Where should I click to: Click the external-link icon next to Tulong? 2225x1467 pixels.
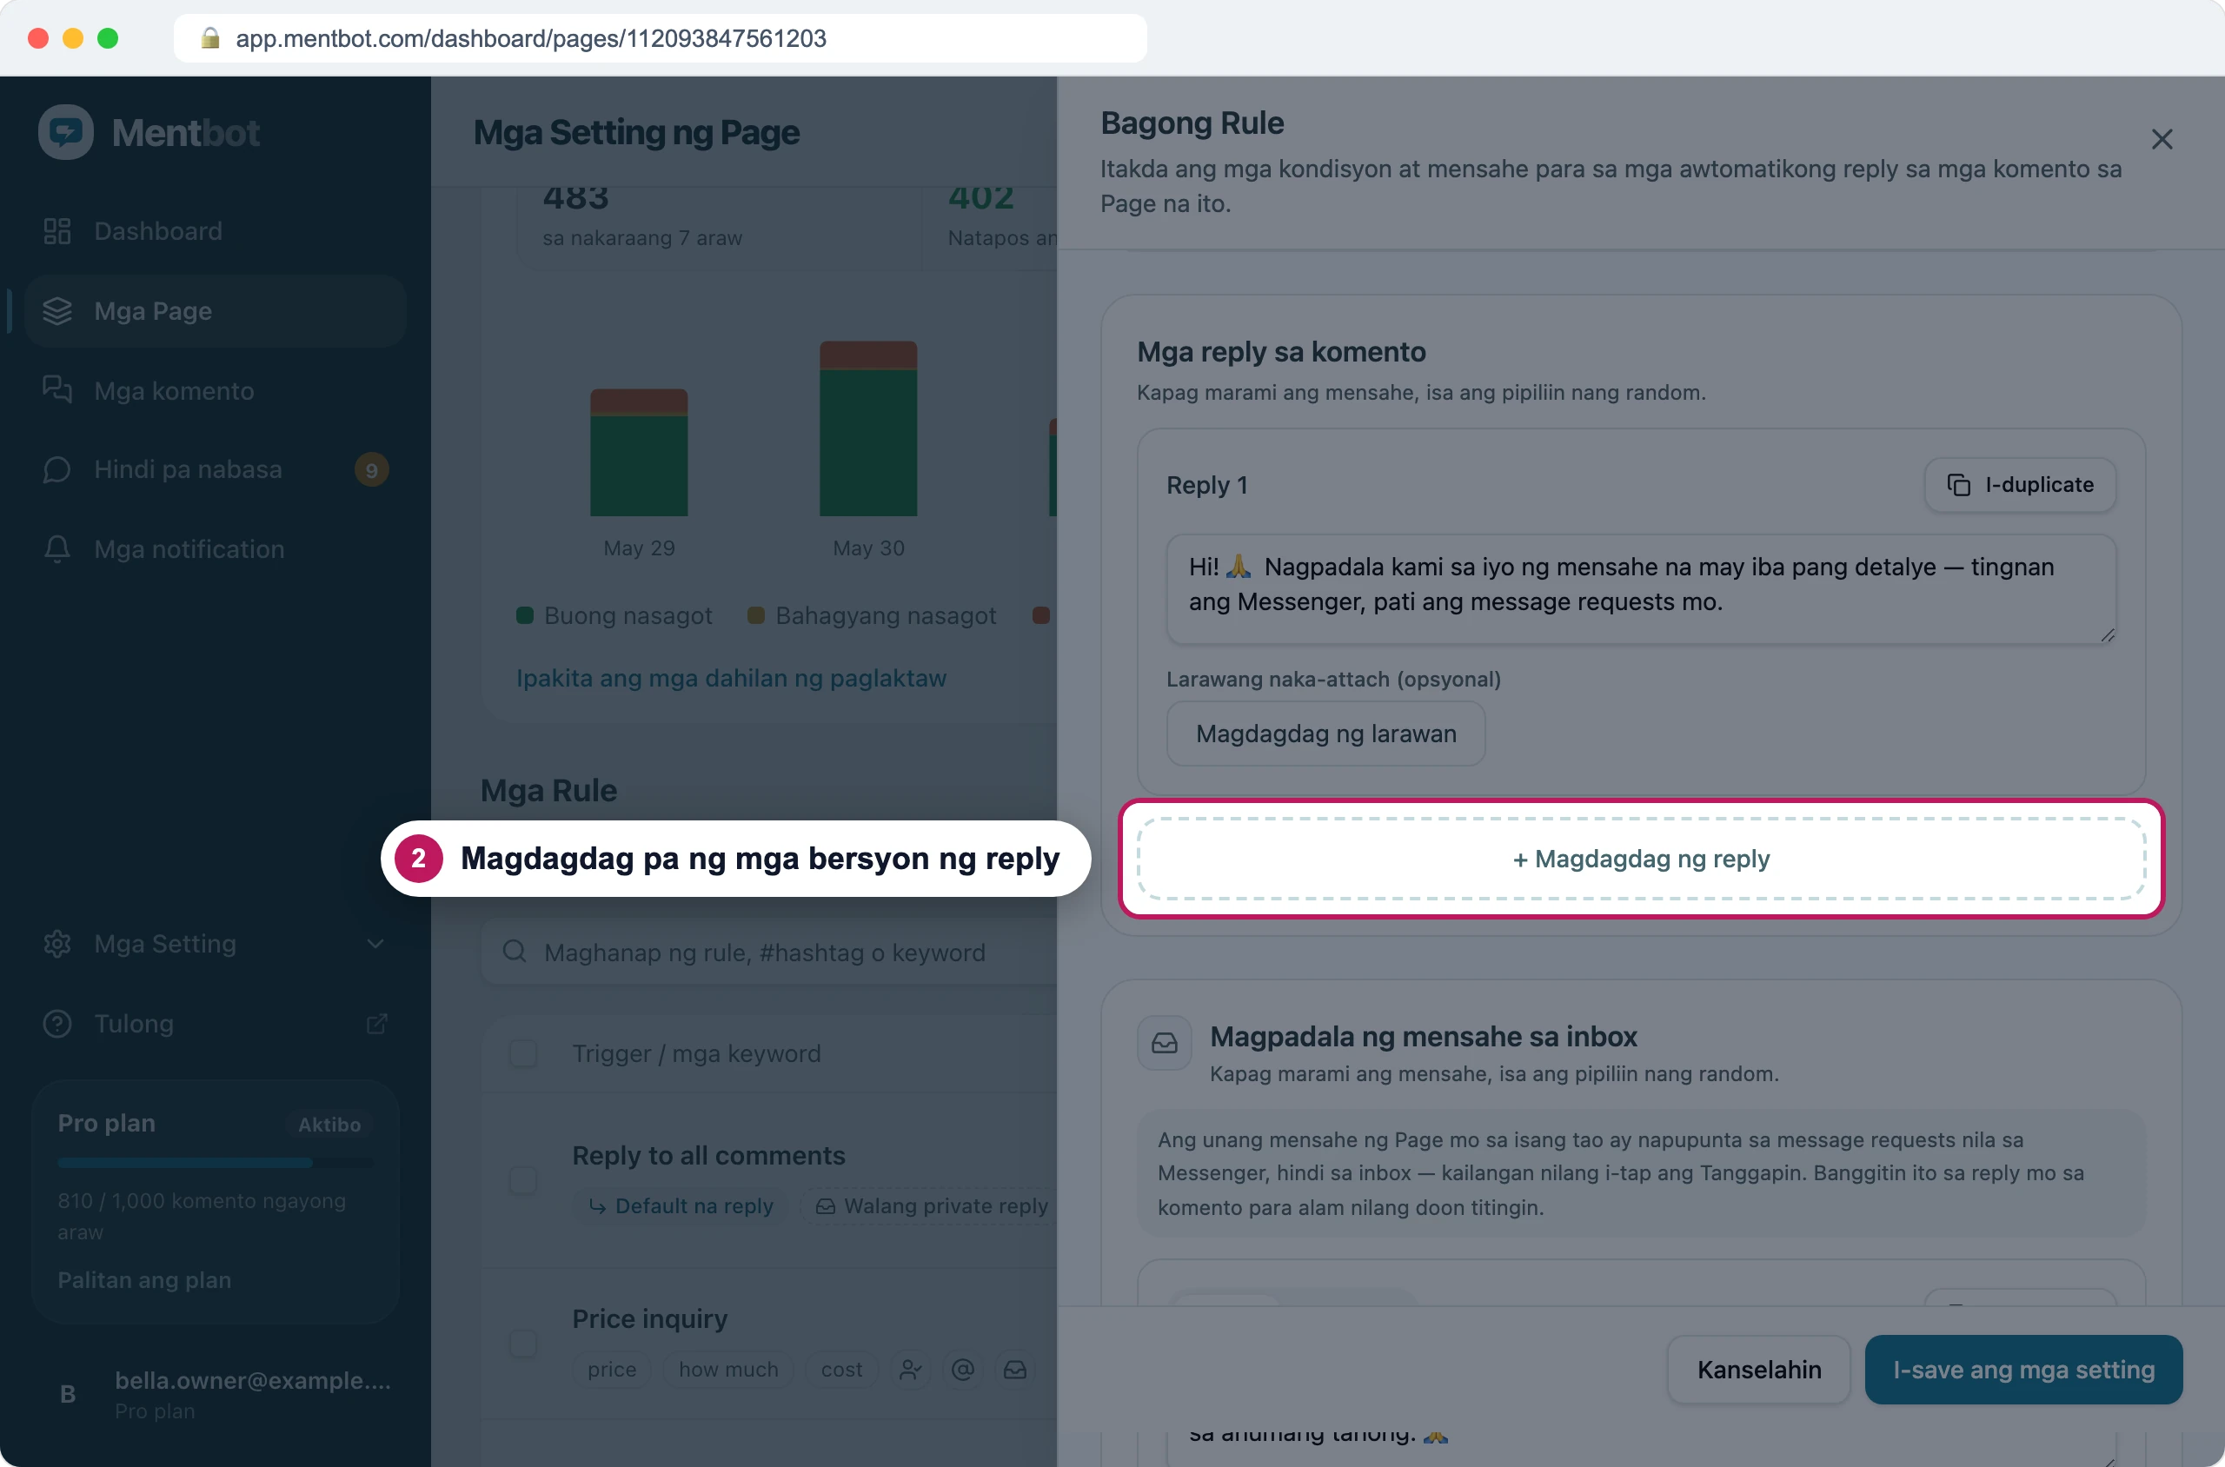(x=376, y=1024)
